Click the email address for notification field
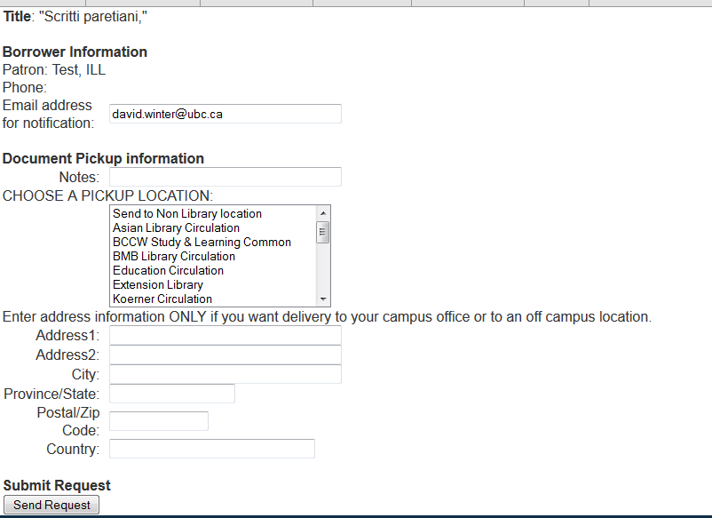712x518 pixels. (225, 114)
